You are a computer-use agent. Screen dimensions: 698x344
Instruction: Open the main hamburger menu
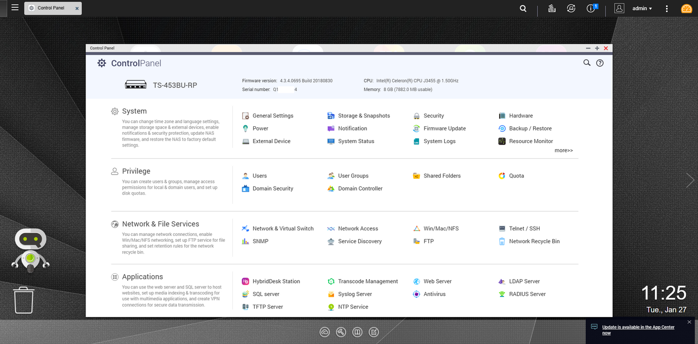[15, 8]
